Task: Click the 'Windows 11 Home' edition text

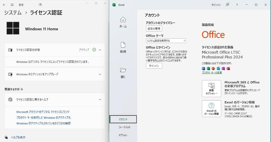Action: (42, 29)
